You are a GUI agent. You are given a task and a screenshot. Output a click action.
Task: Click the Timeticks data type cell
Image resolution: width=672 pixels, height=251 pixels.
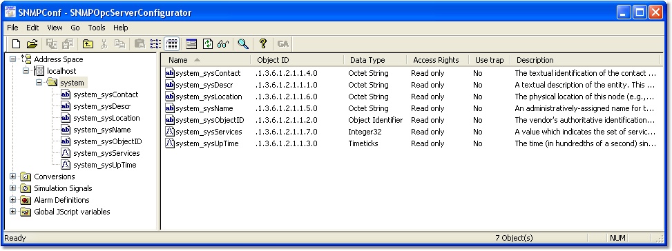tap(363, 143)
